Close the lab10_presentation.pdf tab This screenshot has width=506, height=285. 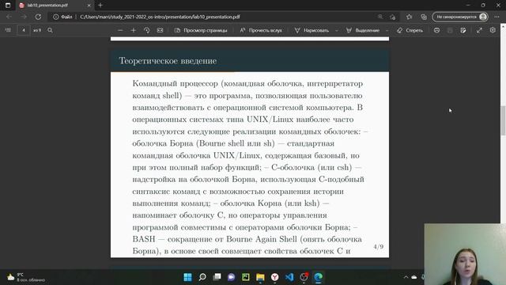pyautogui.click(x=89, y=6)
